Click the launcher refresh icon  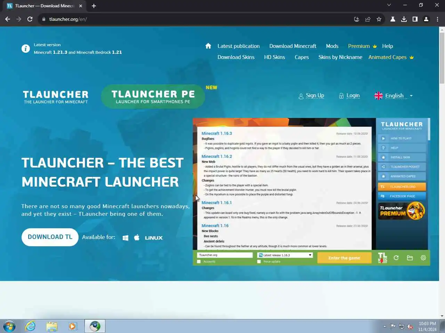396,258
